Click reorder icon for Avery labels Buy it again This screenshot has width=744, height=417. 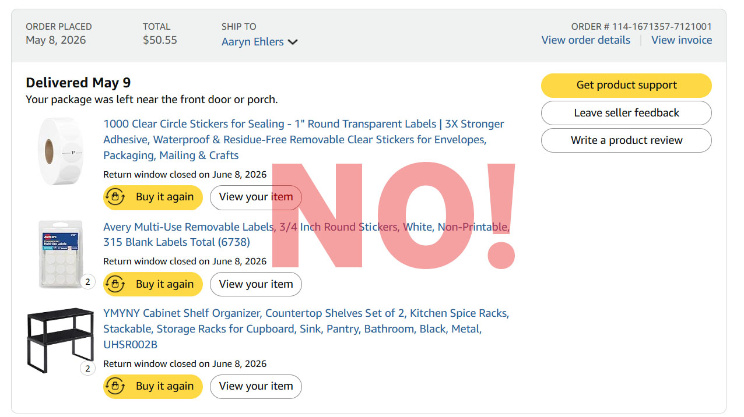coord(115,285)
